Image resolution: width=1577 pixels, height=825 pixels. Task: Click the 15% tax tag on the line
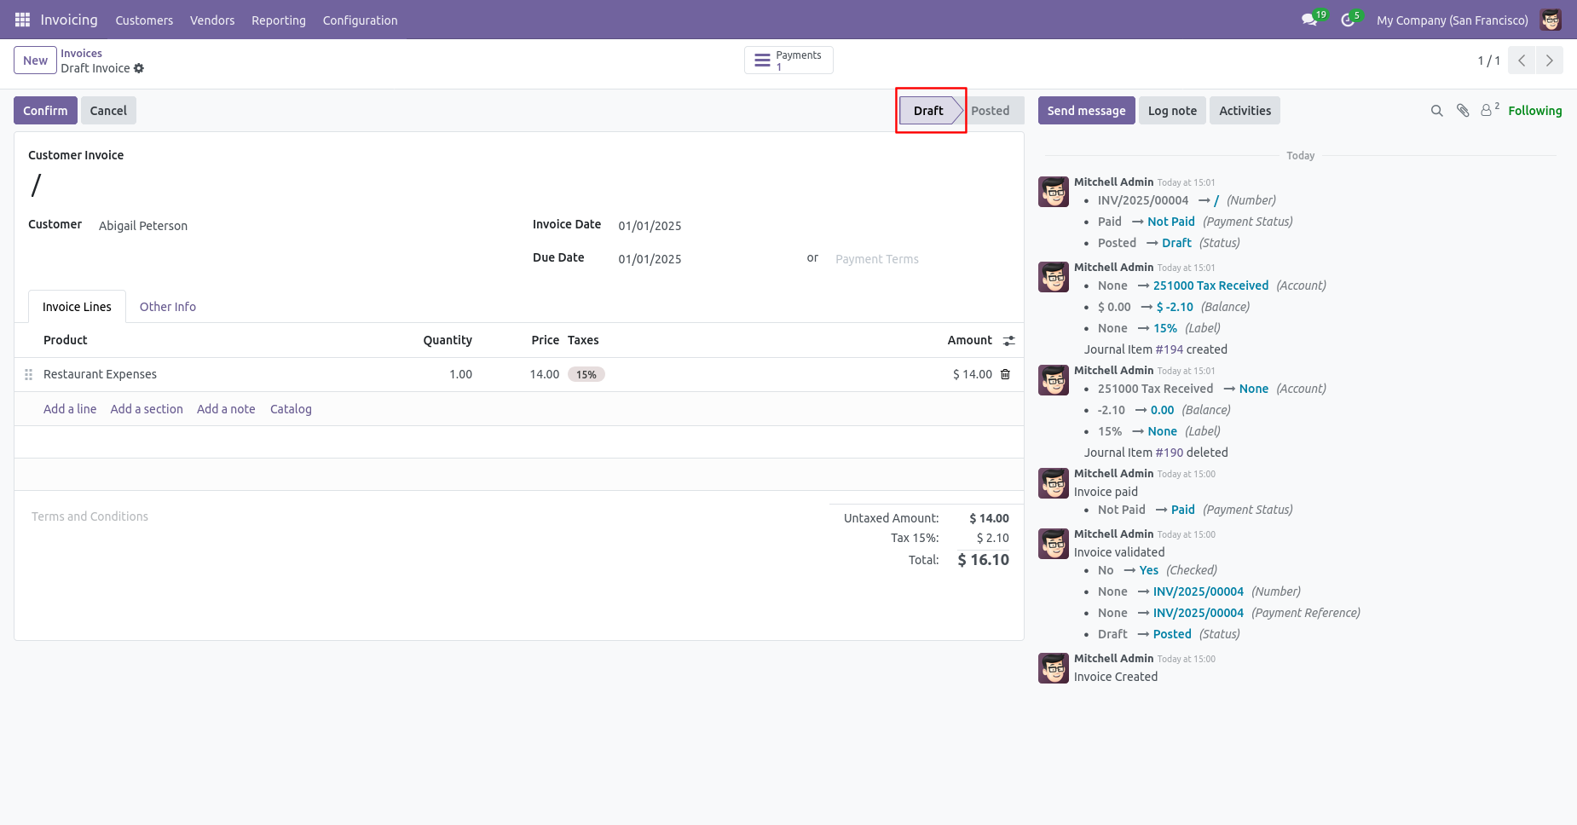(586, 374)
